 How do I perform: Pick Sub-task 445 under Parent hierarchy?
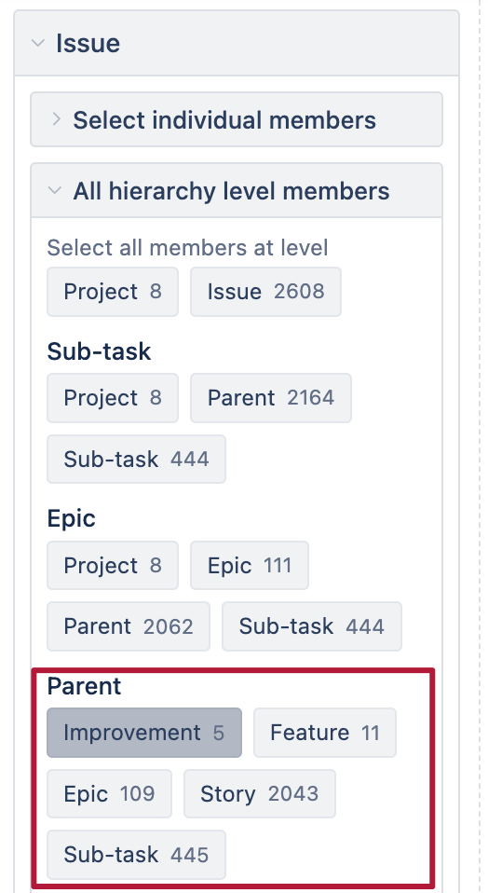137,855
